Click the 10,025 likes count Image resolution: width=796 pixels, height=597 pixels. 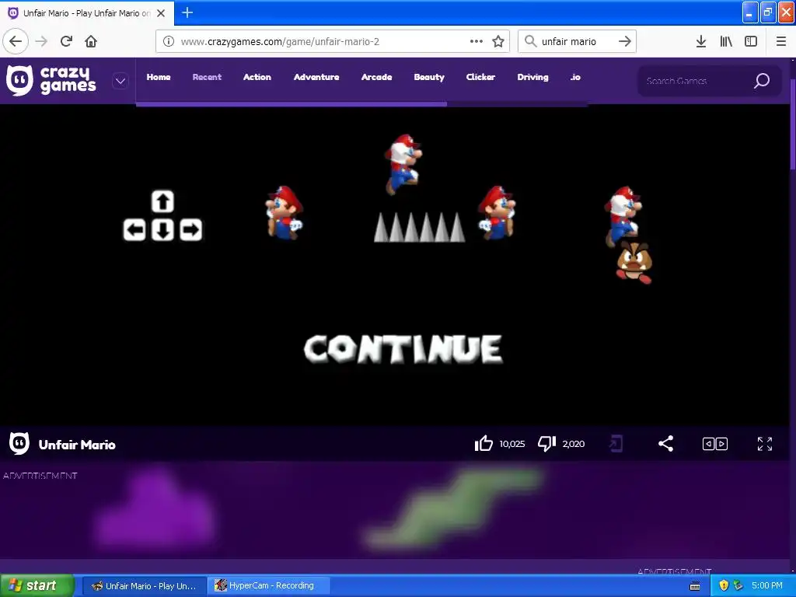pos(511,444)
